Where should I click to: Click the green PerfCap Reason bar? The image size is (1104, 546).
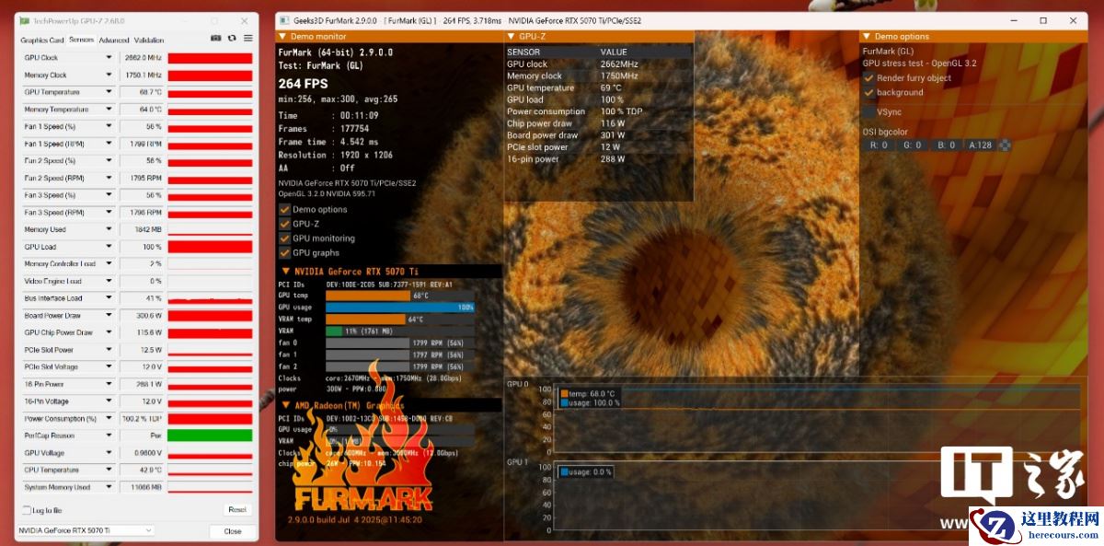click(x=210, y=436)
